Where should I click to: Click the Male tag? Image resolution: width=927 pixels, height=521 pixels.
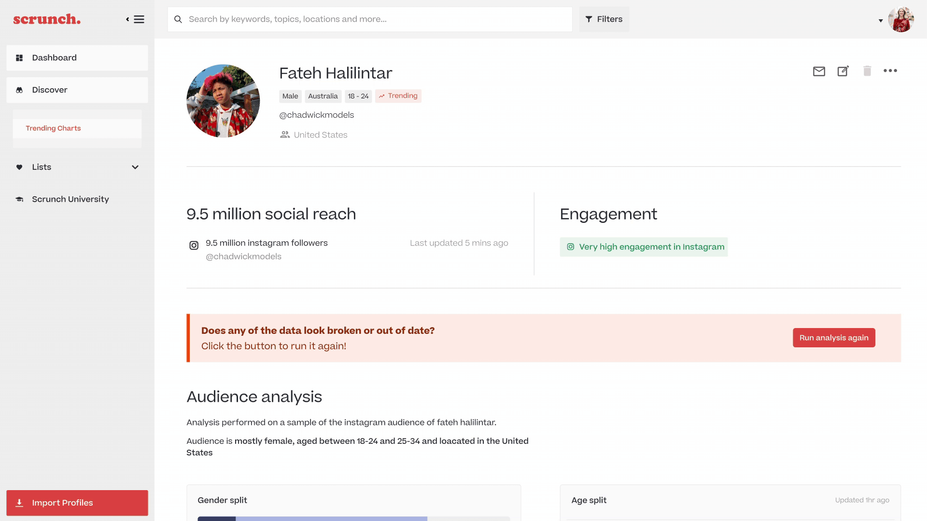point(290,96)
